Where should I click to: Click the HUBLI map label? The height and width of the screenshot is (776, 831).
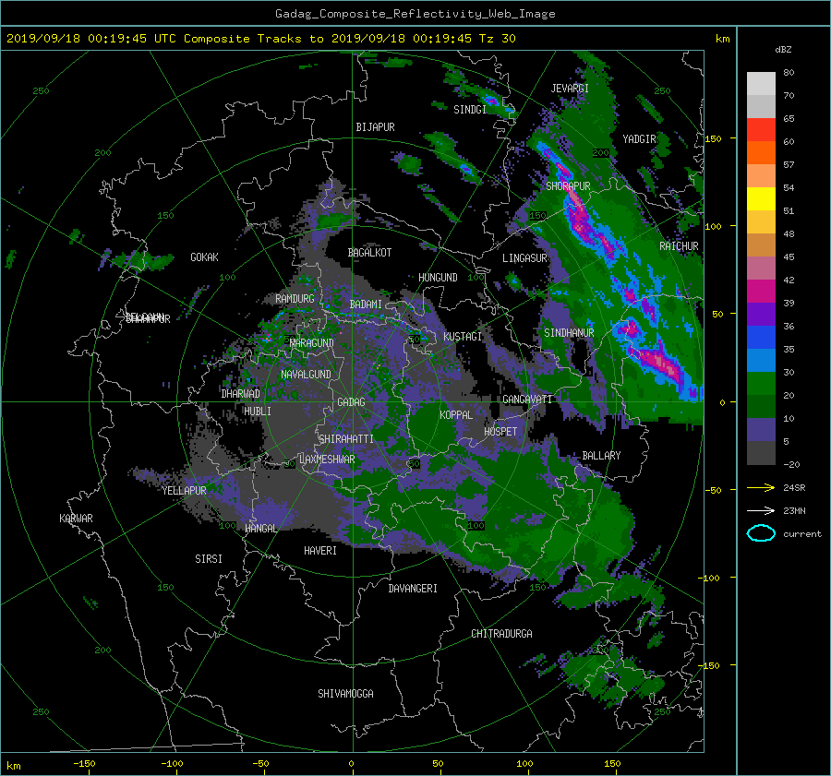pyautogui.click(x=258, y=411)
